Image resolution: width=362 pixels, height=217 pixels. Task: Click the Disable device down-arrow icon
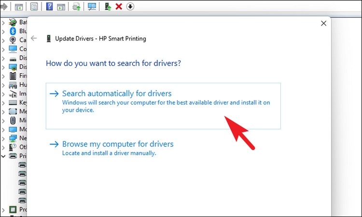[x=130, y=6]
